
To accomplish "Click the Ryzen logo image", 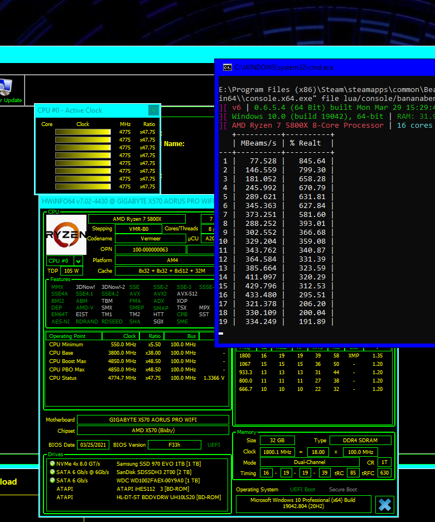I will tap(66, 234).
